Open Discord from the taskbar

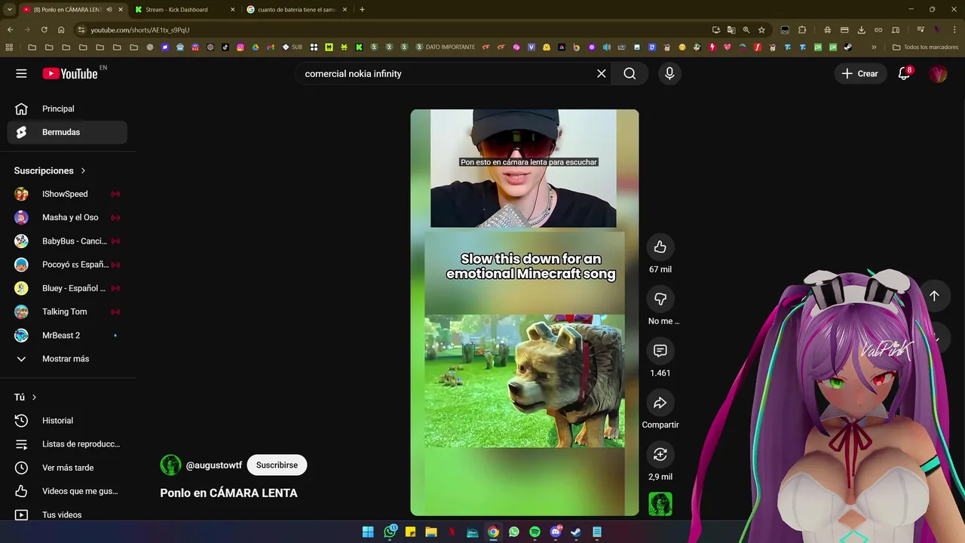(x=556, y=532)
